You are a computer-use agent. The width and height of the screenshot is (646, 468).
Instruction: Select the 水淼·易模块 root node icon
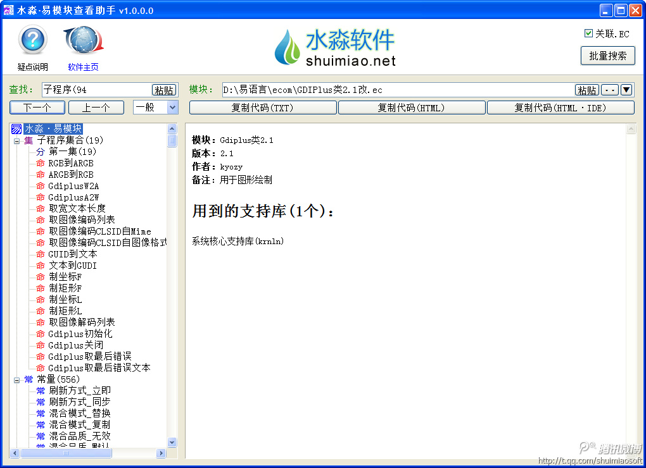(16, 129)
